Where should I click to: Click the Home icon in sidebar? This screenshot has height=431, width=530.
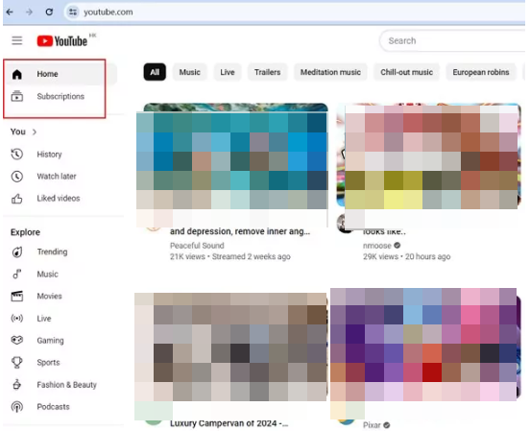tap(17, 74)
